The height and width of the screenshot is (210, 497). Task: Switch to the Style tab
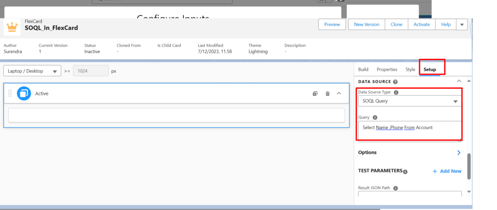[x=410, y=69]
